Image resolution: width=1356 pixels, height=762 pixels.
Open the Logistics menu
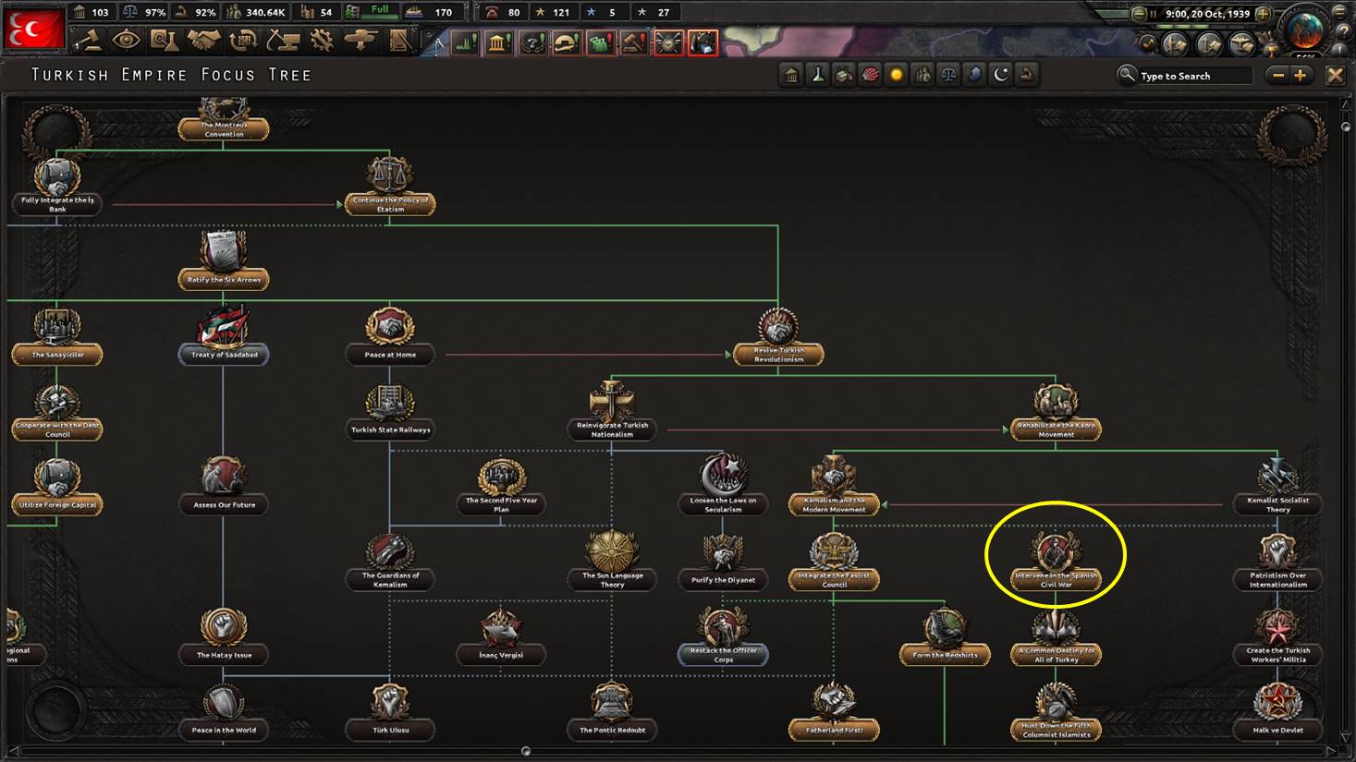tap(400, 41)
